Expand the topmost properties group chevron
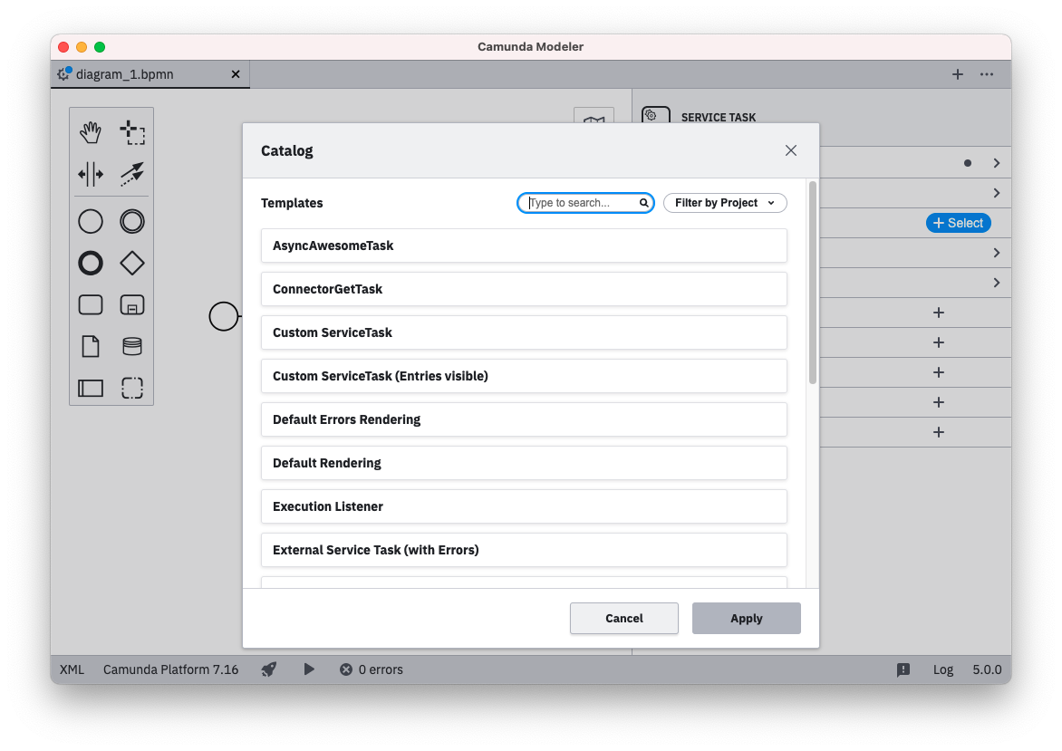Screen dimensions: 1062x751 pos(996,162)
